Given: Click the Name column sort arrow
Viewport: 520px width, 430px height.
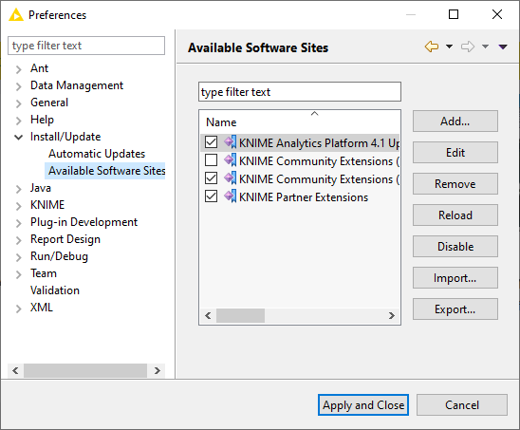Looking at the screenshot, I should 314,114.
